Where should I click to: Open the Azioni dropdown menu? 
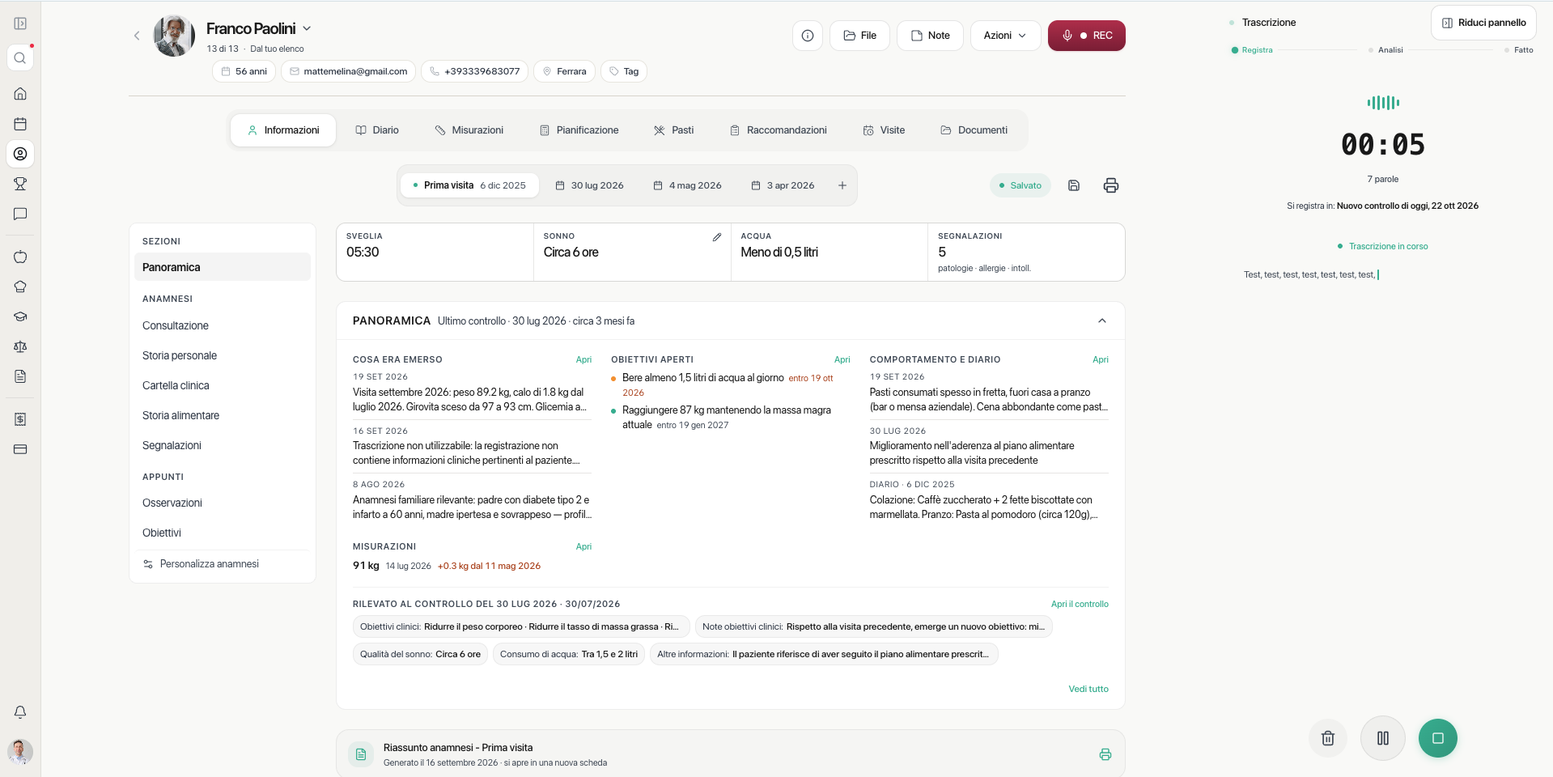pos(1005,36)
